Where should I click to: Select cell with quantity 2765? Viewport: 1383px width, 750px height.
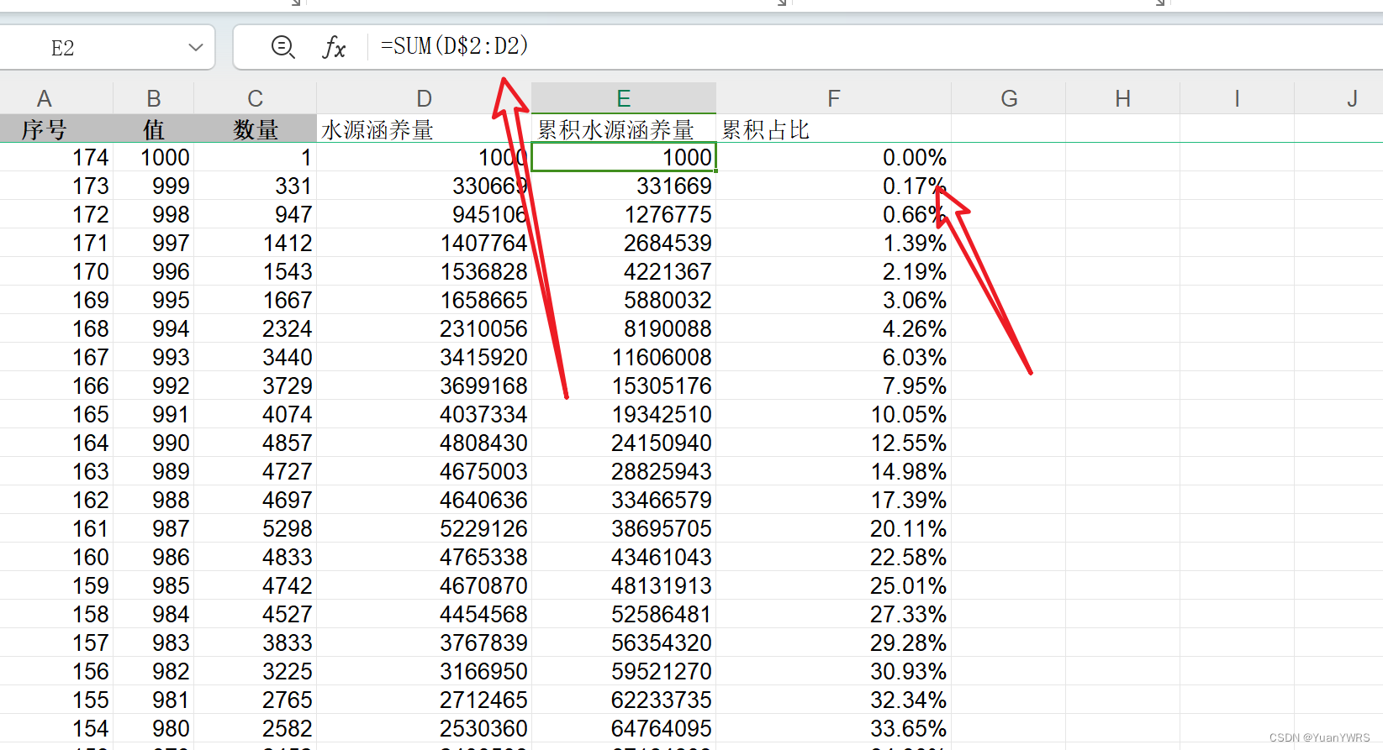click(256, 700)
